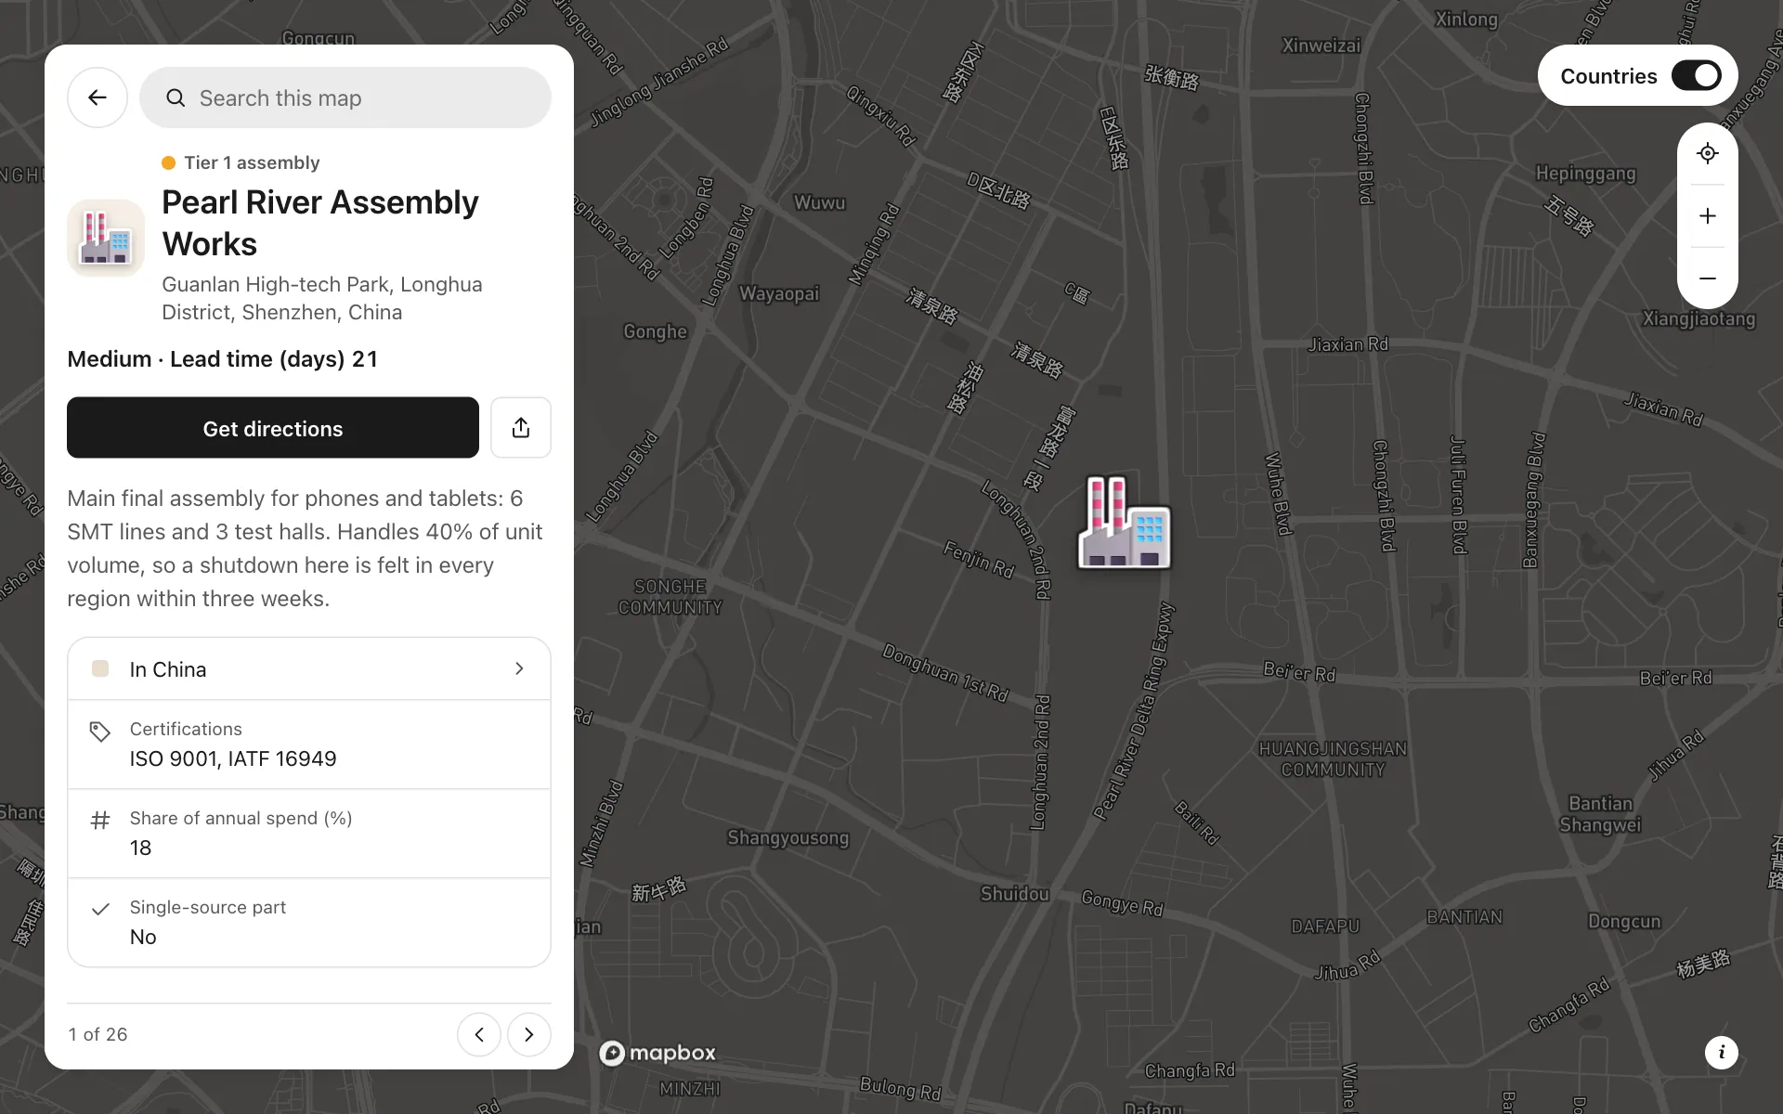Click the In China color swatch
The height and width of the screenshot is (1114, 1783).
[100, 668]
